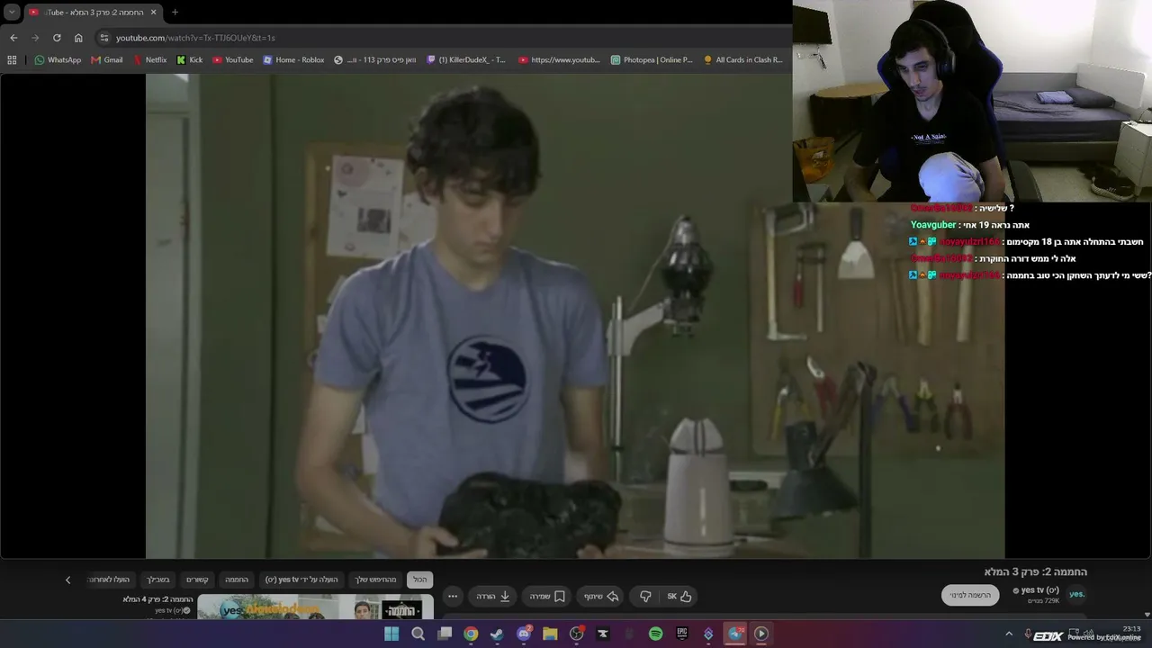
Task: Click the Share (שיתוף) button
Action: [601, 596]
